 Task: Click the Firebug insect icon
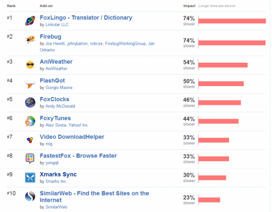point(30,39)
